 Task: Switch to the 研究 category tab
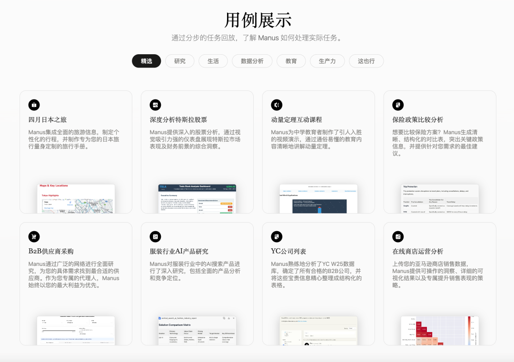[179, 61]
